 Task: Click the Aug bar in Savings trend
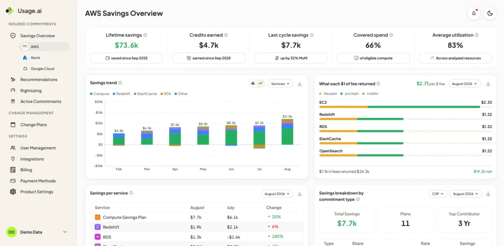pyautogui.click(x=287, y=132)
